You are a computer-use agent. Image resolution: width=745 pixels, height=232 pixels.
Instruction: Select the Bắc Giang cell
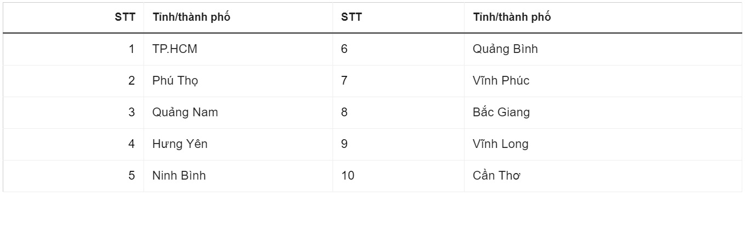pyautogui.click(x=501, y=112)
